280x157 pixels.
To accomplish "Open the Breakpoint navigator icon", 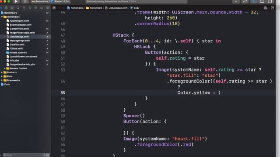I will tap(42, 8).
